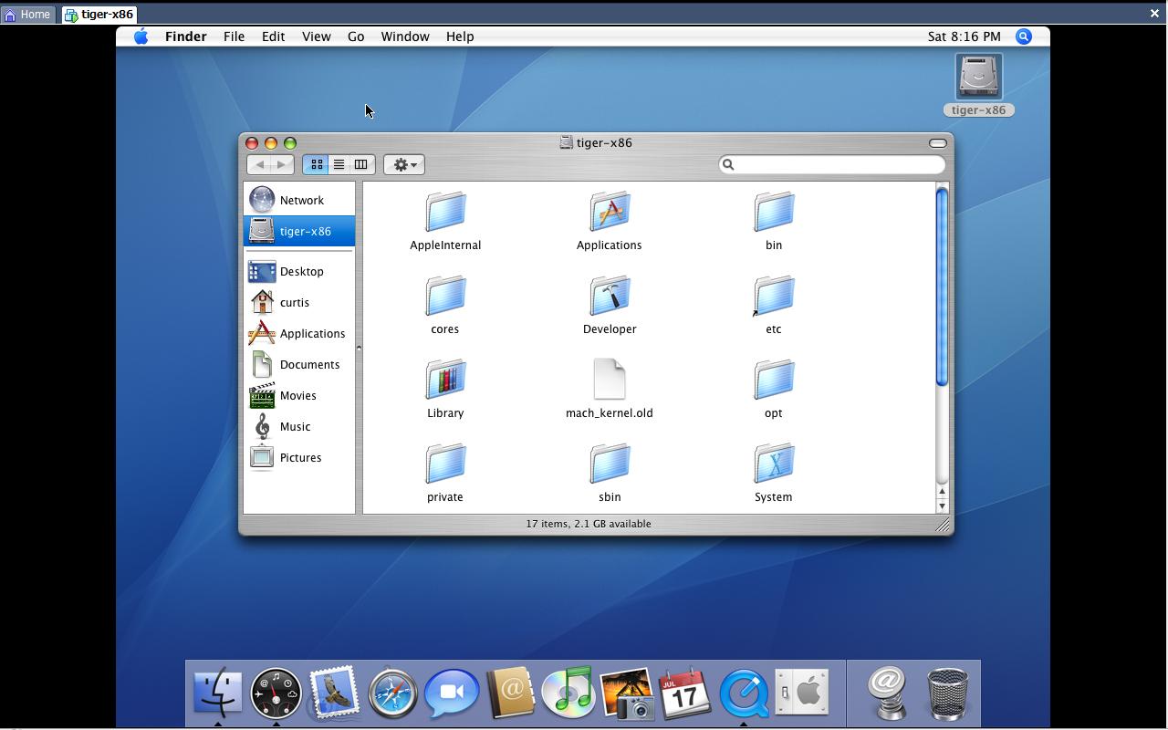The height and width of the screenshot is (730, 1168).
Task: Open System Preferences in the Dock
Action: 802,693
